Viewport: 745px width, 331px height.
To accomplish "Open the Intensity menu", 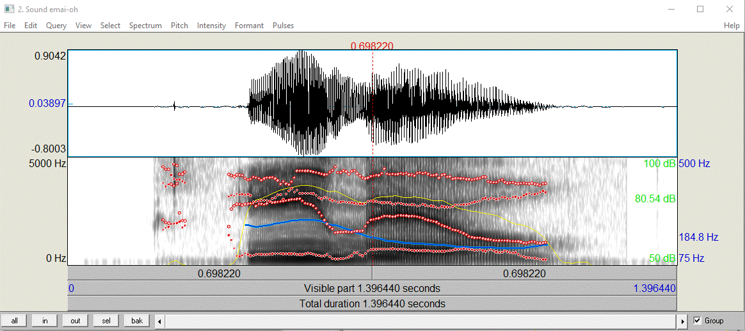I will tap(211, 26).
